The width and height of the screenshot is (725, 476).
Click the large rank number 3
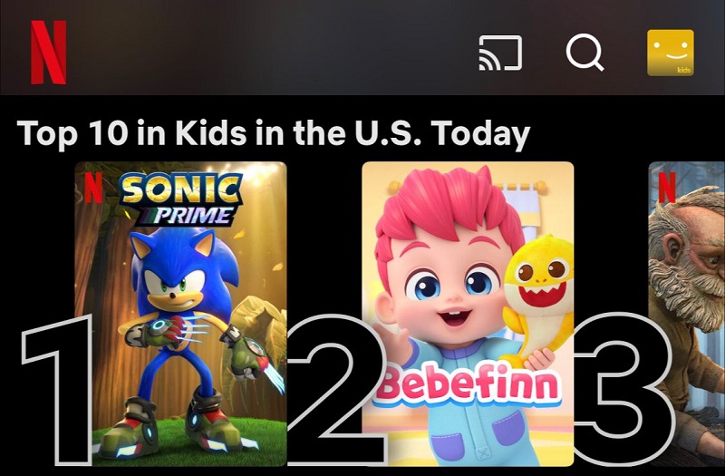point(624,390)
